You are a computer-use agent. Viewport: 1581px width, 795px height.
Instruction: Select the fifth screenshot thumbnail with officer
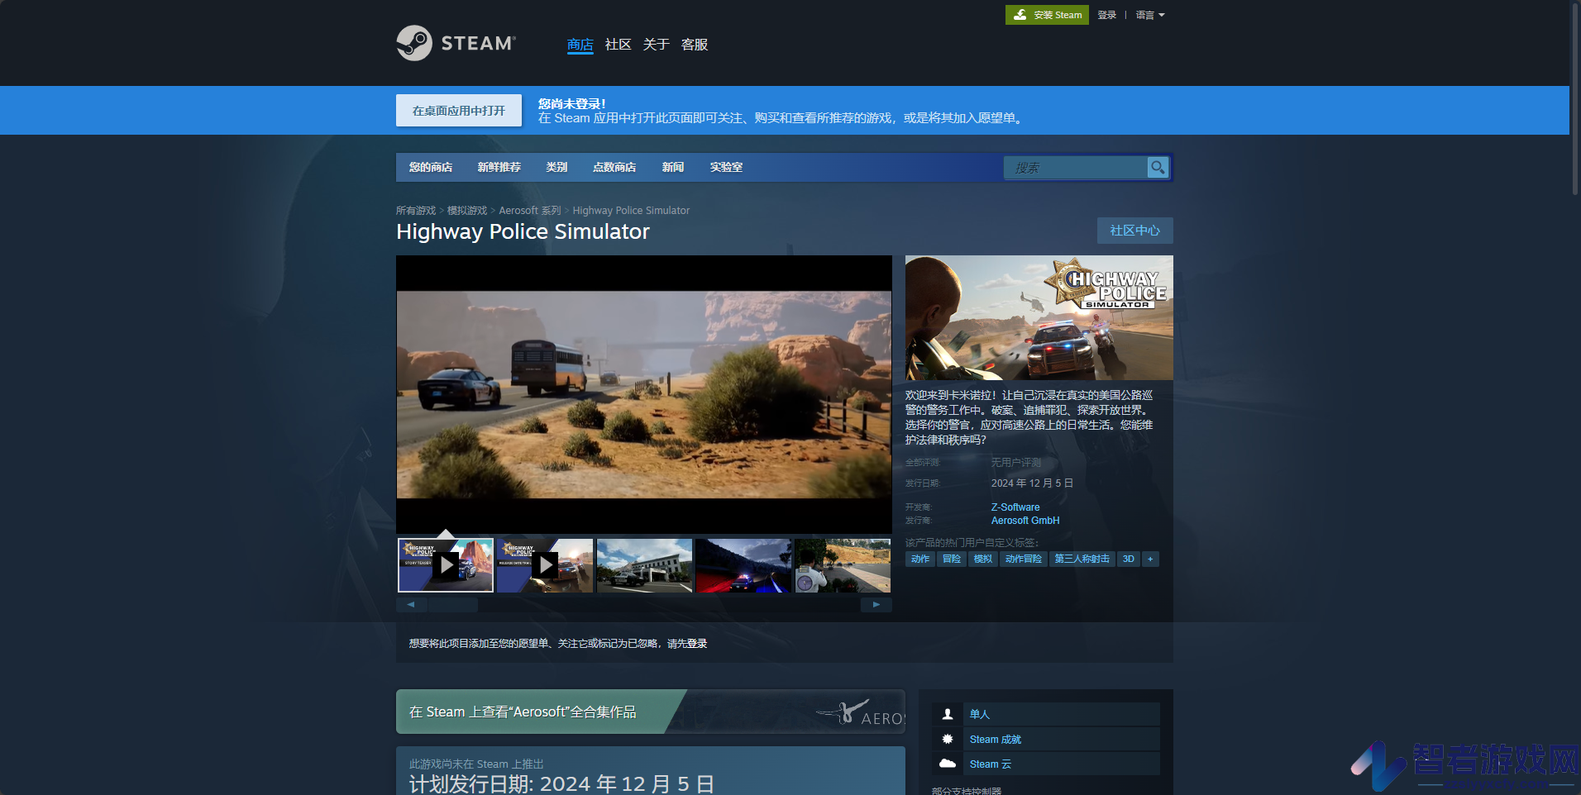(843, 565)
